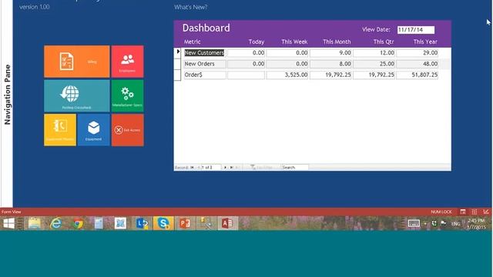
Task: Open the orange checklist document tile
Action: click(x=77, y=62)
